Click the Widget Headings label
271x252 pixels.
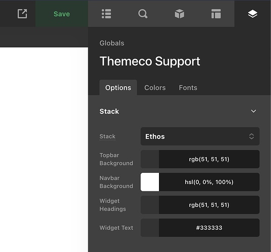click(113, 205)
